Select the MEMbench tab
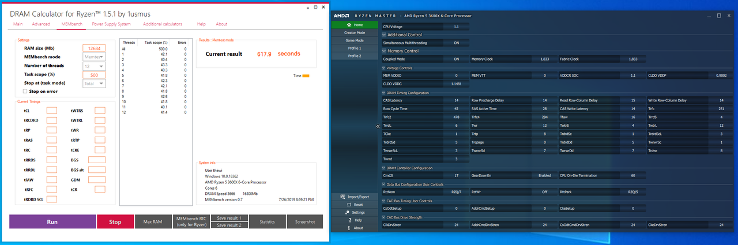Screen dimensions: 738x245 point(71,24)
